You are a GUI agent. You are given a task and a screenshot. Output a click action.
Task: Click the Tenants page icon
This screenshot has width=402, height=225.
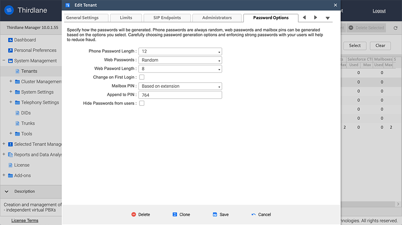[x=17, y=71]
